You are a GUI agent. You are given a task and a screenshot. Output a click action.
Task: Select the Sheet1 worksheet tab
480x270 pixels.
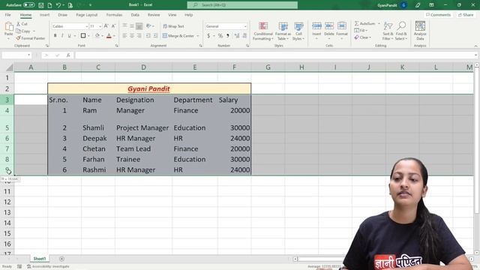coord(40,259)
